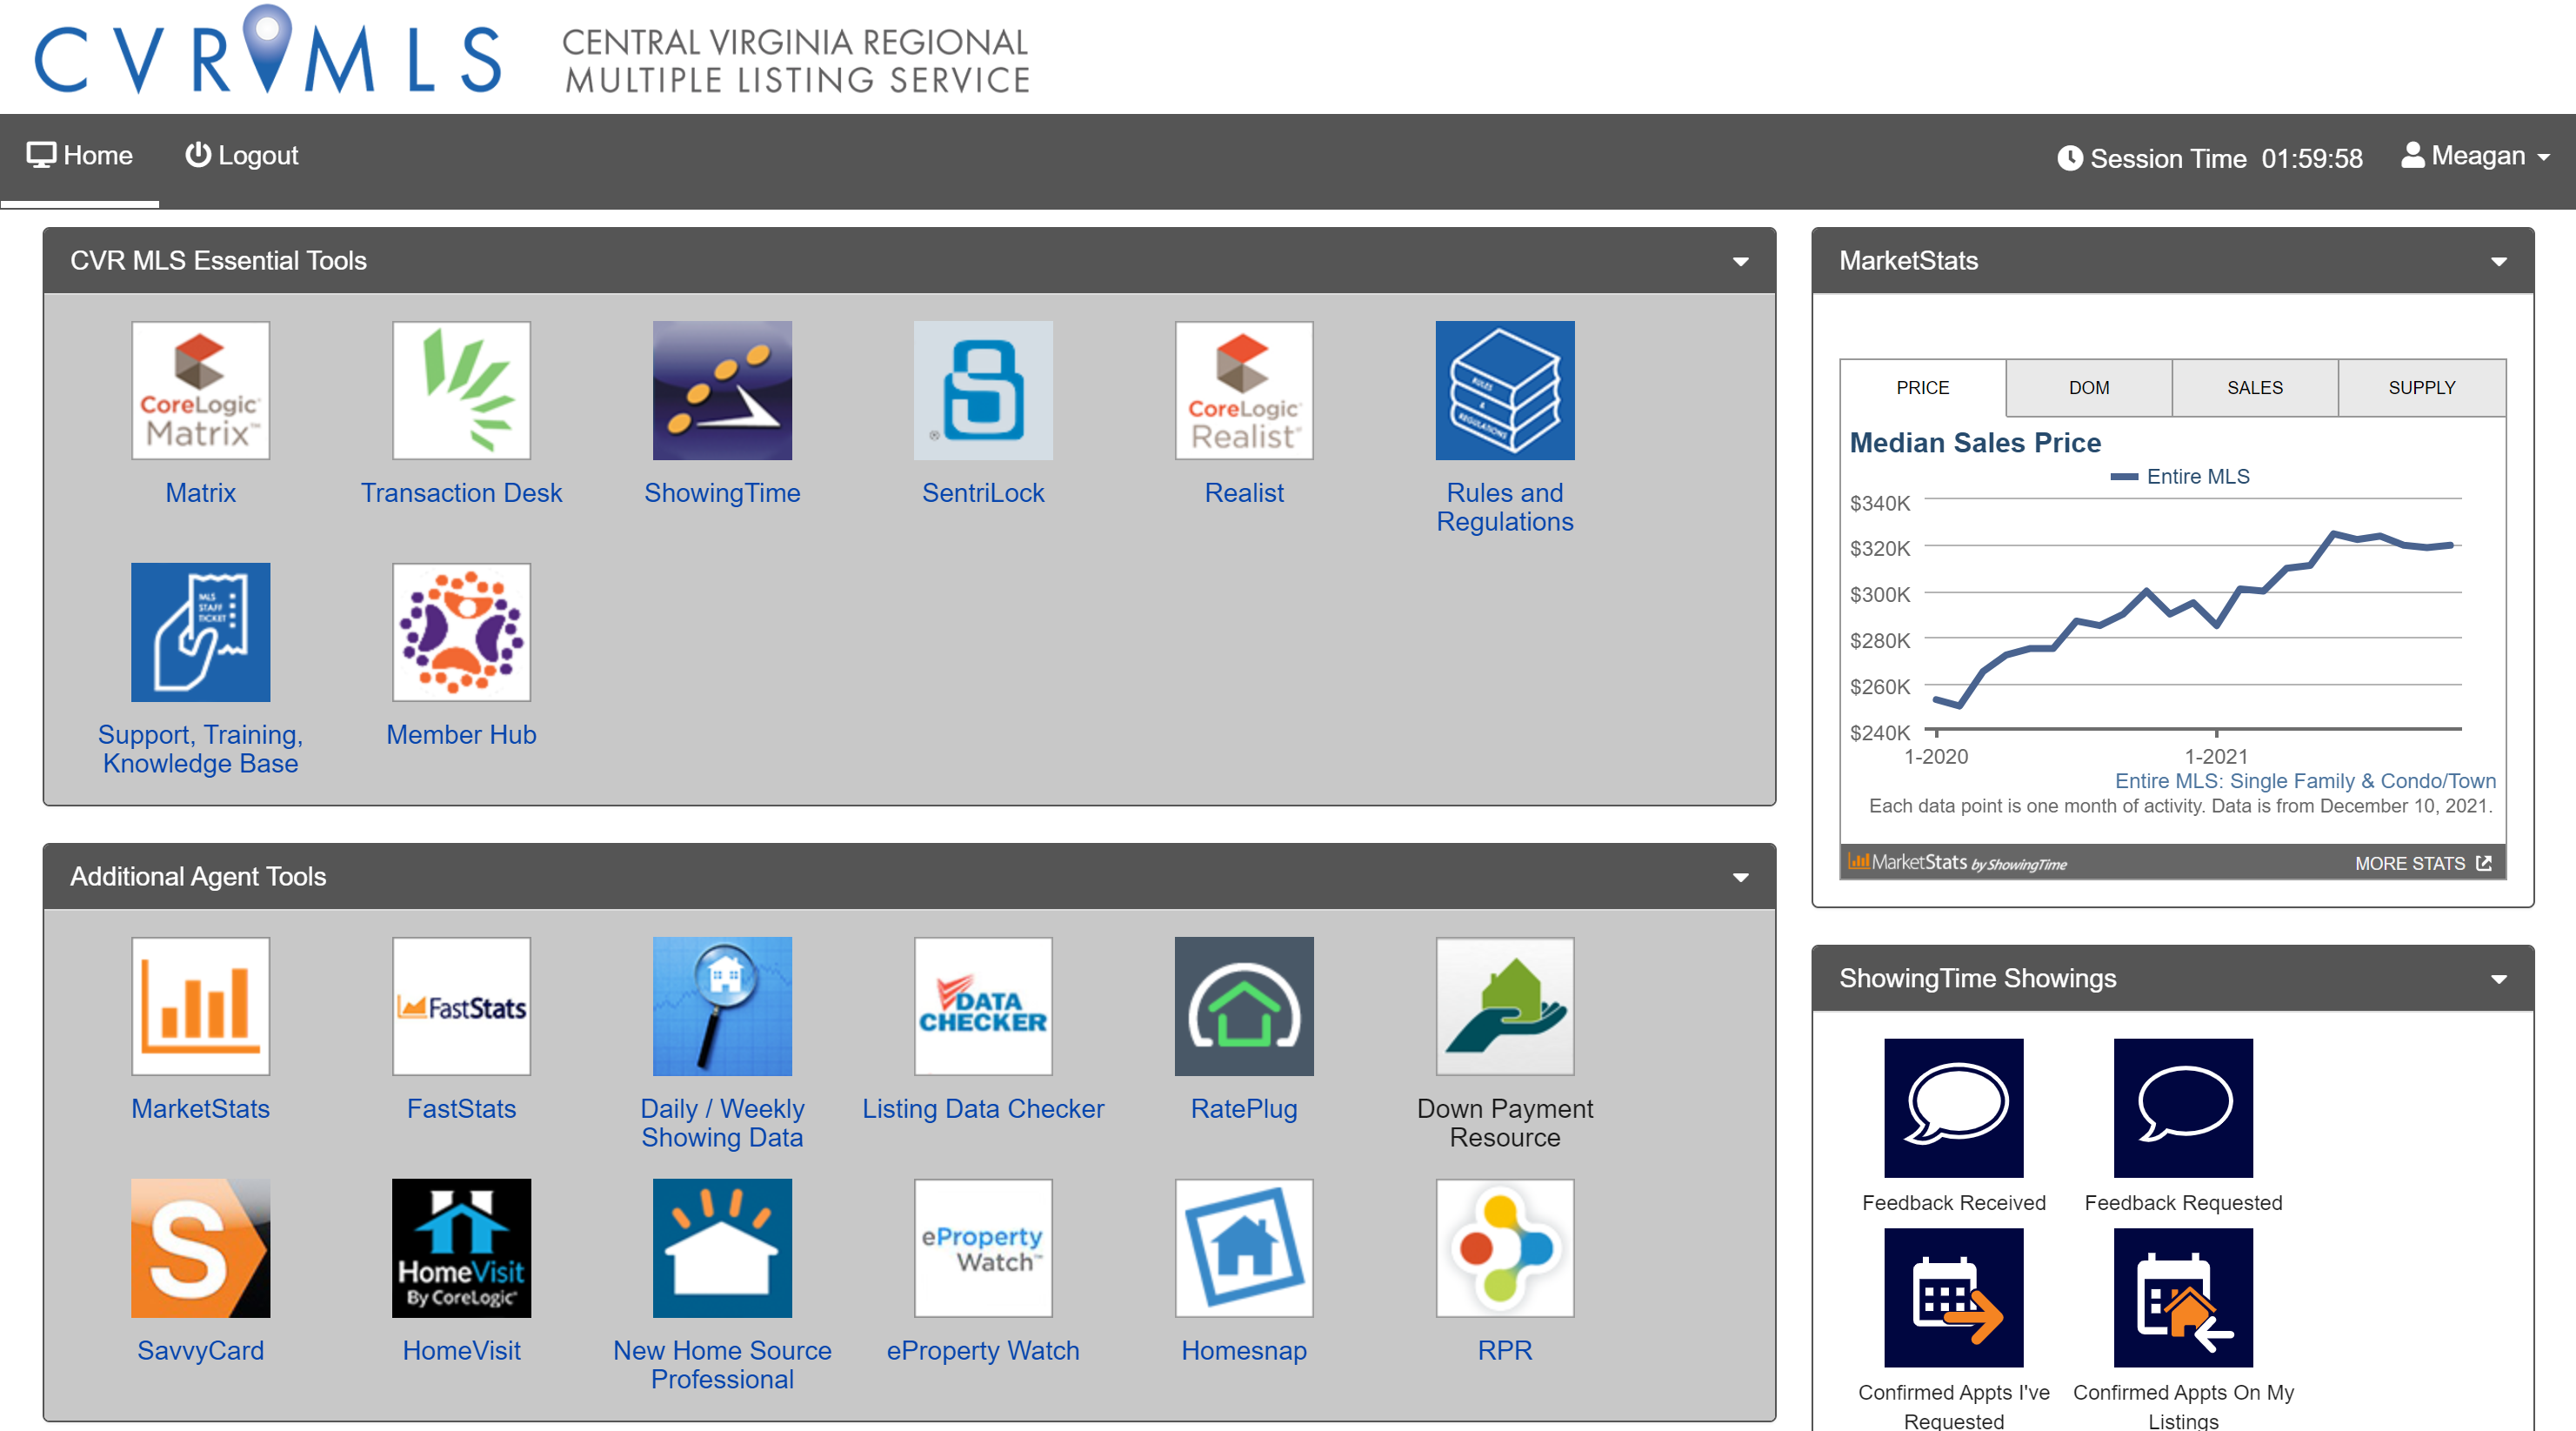Screen dimensions: 2576x1431
Task: Go to the Home nav item
Action: 79,156
